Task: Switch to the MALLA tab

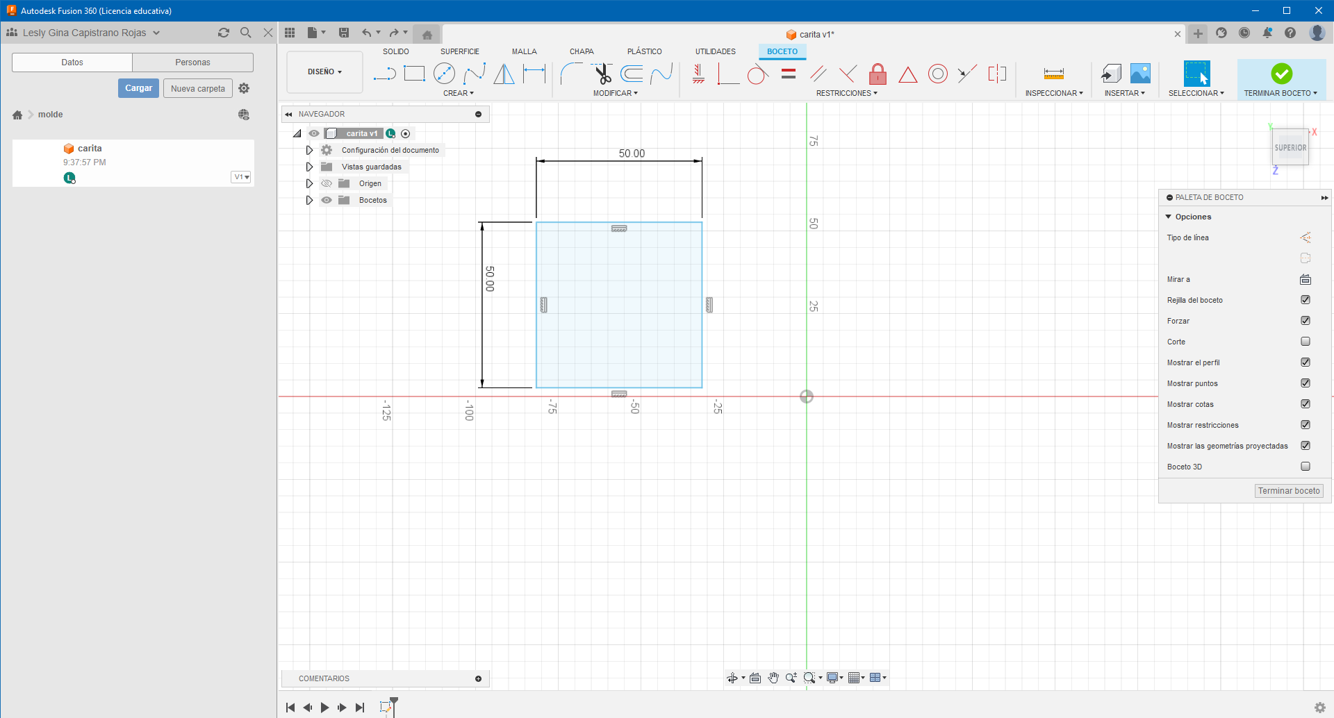Action: point(525,51)
